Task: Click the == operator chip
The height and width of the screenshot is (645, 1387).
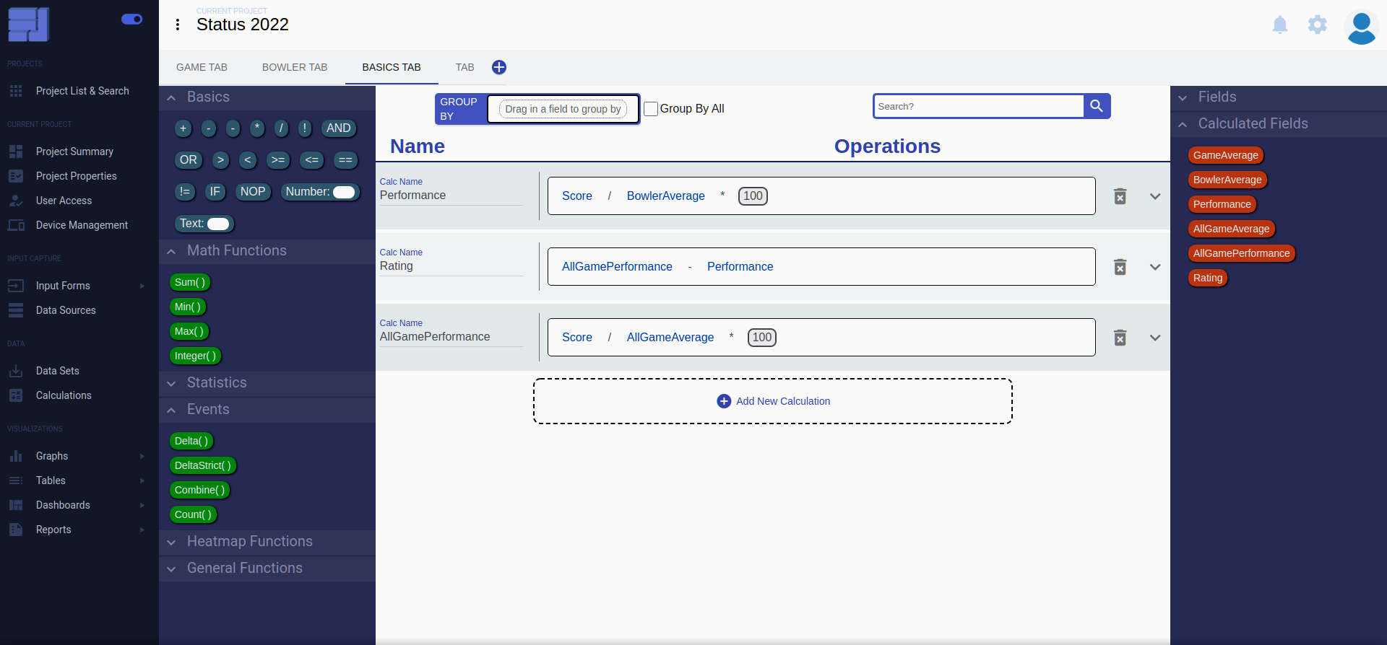Action: 345,160
